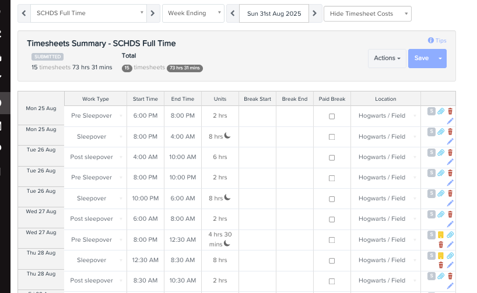Delete the Wed 27 Aug Pre Sleepover timesheet
The height and width of the screenshot is (293, 477).
(441, 245)
